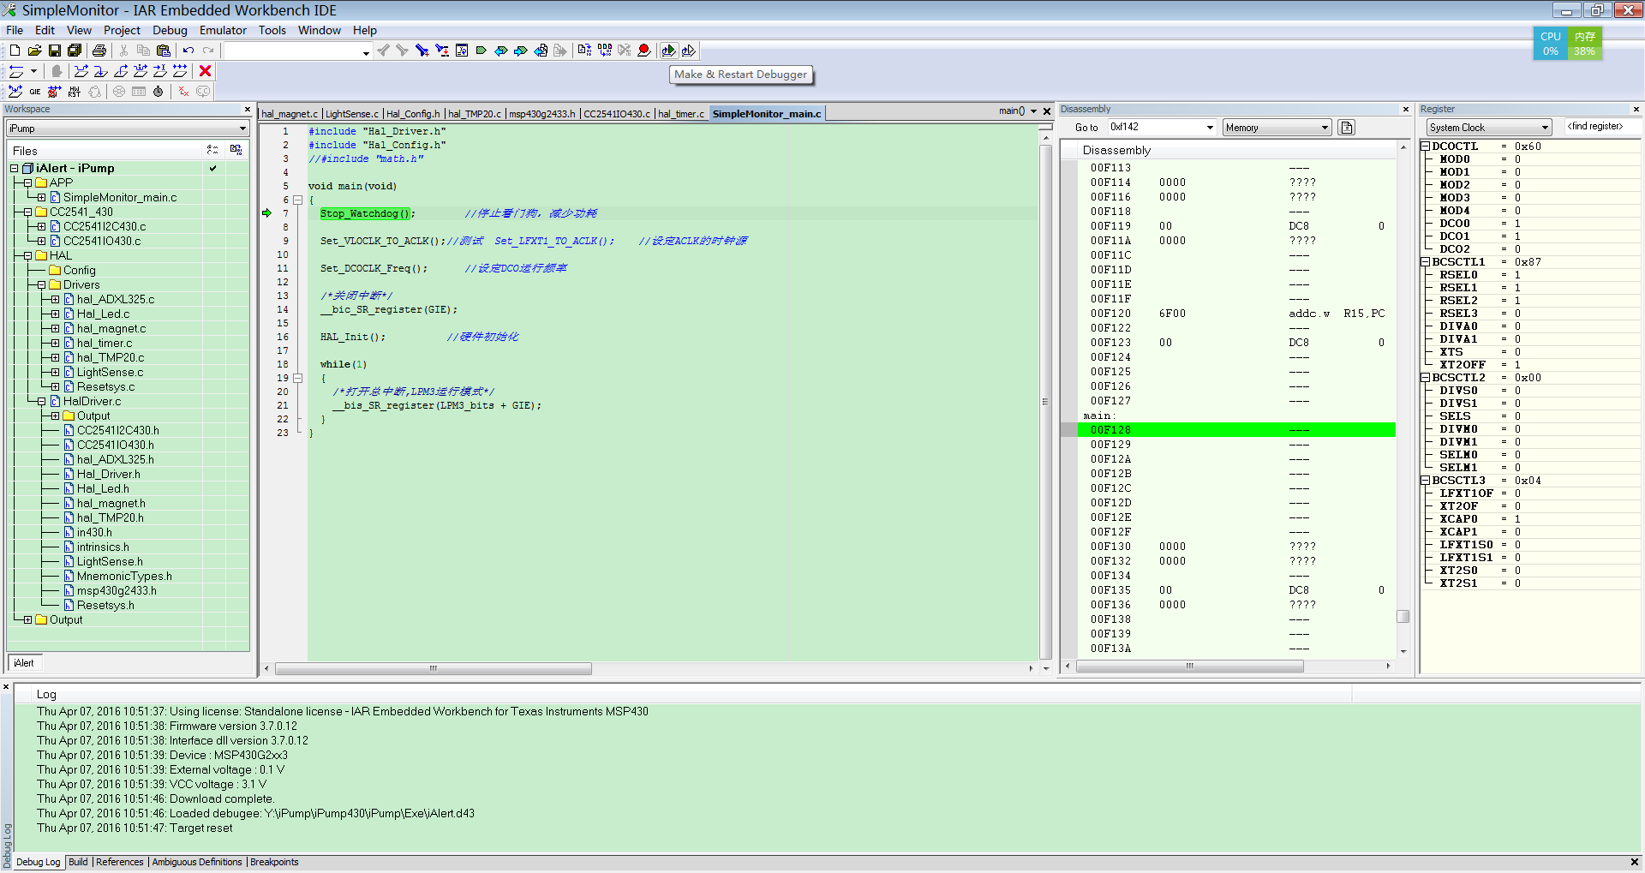Switch to the Build tab in log panel
Screen dimensions: 1645x873
click(x=78, y=862)
